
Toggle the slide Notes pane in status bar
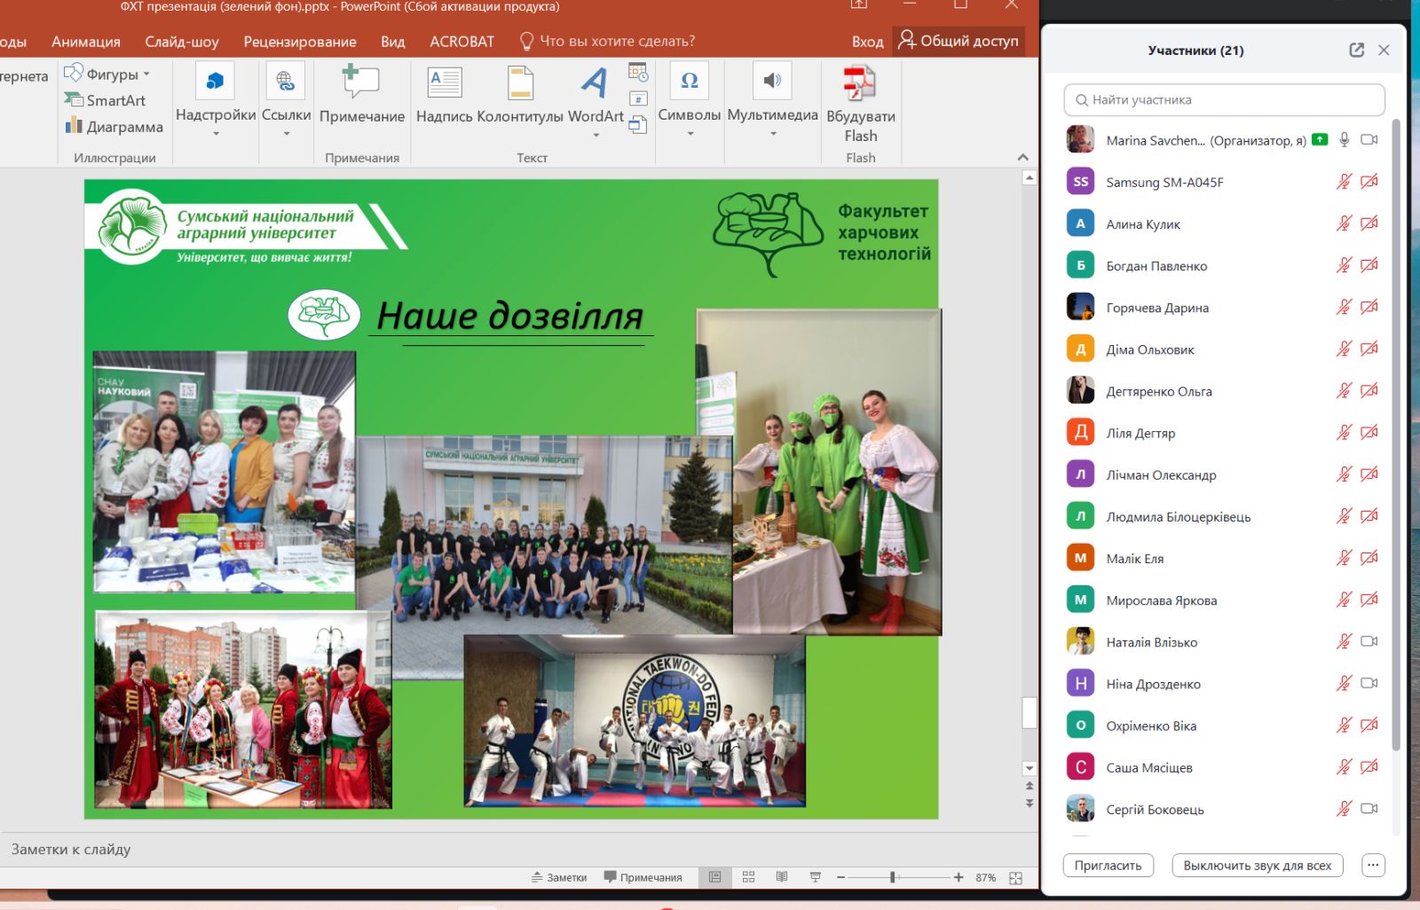559,877
